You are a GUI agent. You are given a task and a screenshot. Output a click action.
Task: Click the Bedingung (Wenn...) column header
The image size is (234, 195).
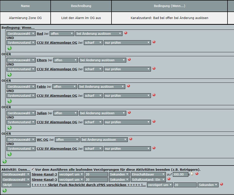(169, 6)
